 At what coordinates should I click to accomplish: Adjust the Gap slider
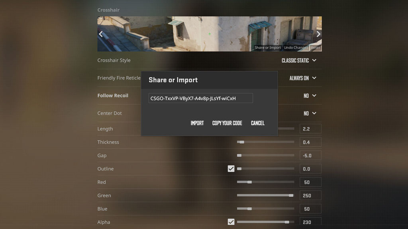coord(265,155)
